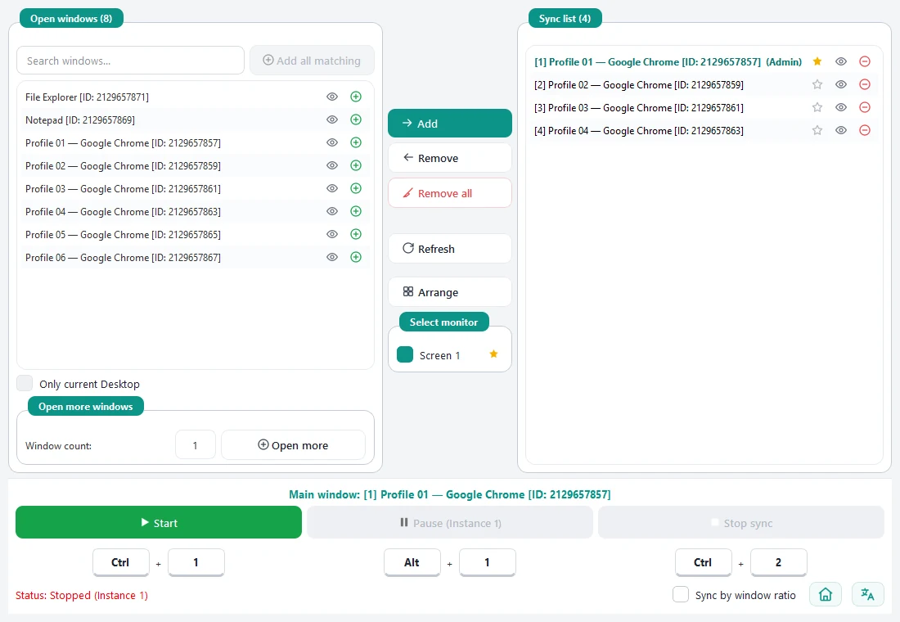Click eye icon for Profile 03 in sync list

tap(841, 107)
